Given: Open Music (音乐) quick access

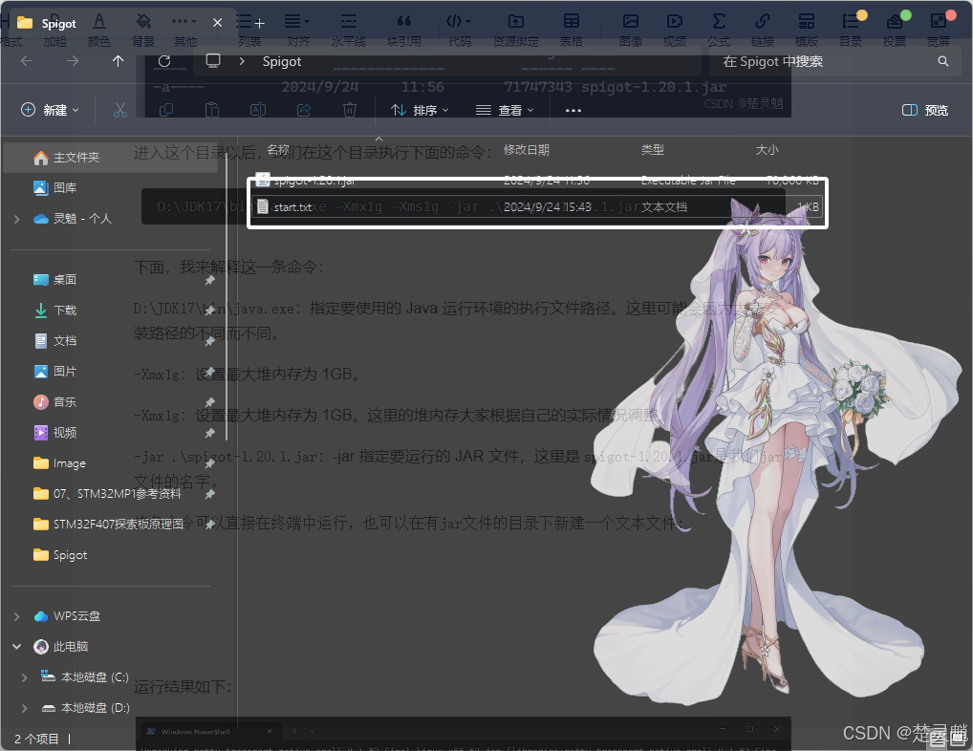Looking at the screenshot, I should click(55, 402).
